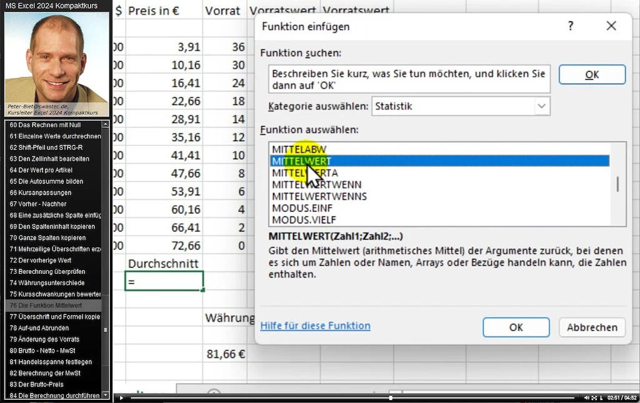
Task: Open chapter 65 Die Autosumme bilden
Action: 53,182
